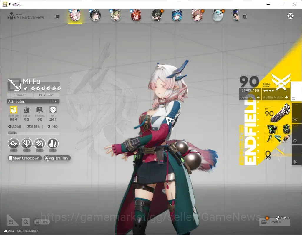This screenshot has width=302, height=235.
Task: Select the blue-haired operator portrait
Action: click(177, 16)
